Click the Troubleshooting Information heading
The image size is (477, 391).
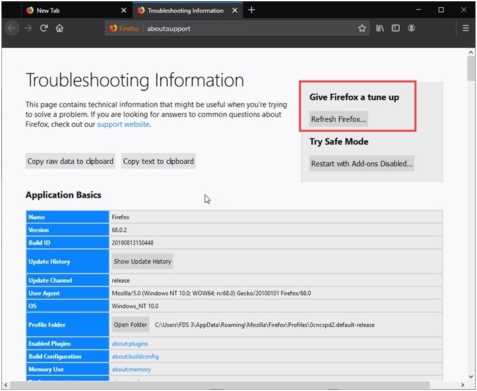[x=135, y=80]
